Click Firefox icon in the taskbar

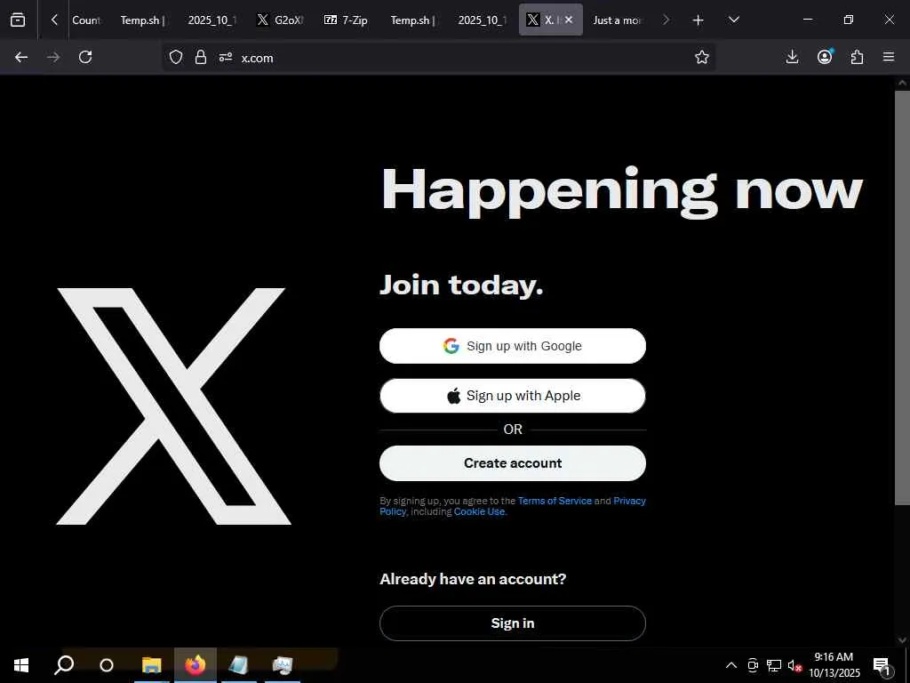point(195,665)
